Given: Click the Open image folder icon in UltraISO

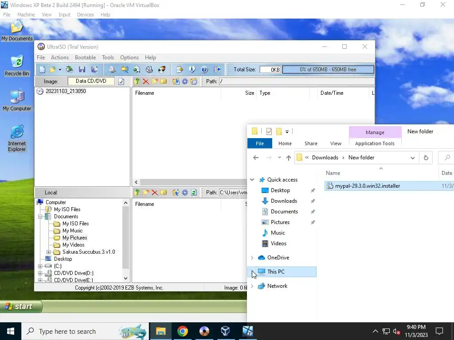Looking at the screenshot, I should (x=52, y=70).
